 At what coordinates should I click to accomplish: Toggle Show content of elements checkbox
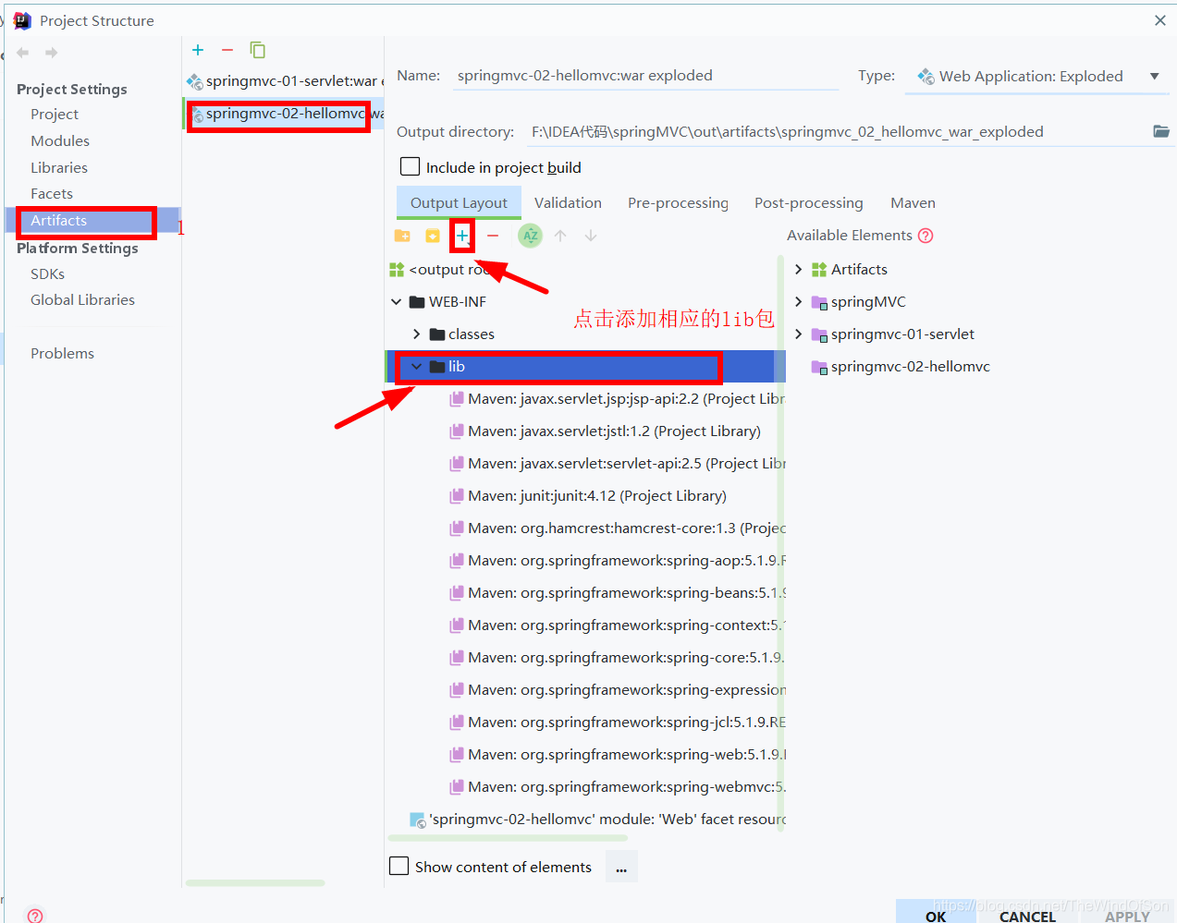[x=398, y=866]
